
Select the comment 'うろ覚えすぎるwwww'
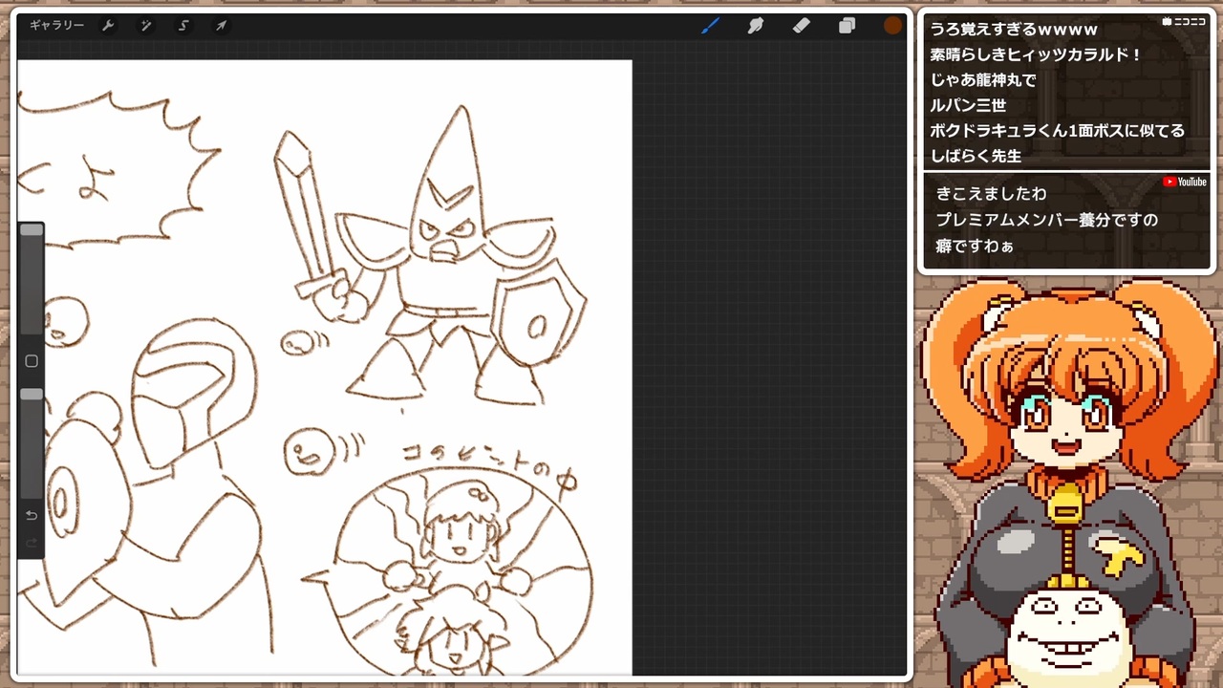coord(1014,30)
